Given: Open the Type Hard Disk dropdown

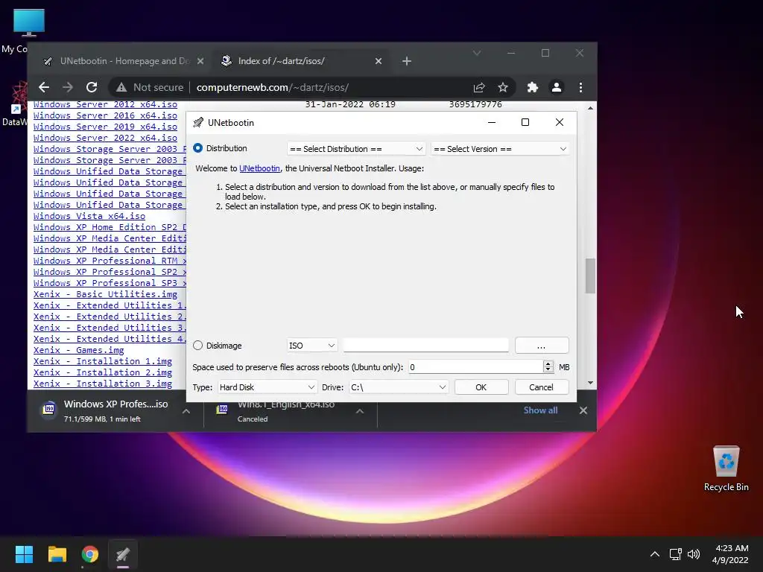Looking at the screenshot, I should click(267, 387).
